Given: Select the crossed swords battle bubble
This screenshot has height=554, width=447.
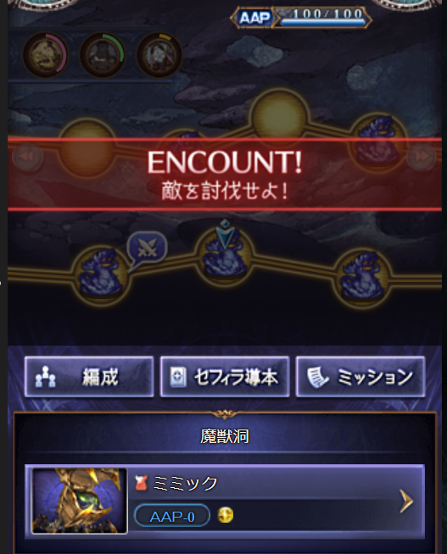Looking at the screenshot, I should coord(147,247).
